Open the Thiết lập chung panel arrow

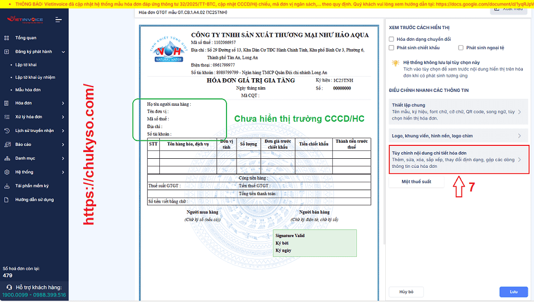519,112
